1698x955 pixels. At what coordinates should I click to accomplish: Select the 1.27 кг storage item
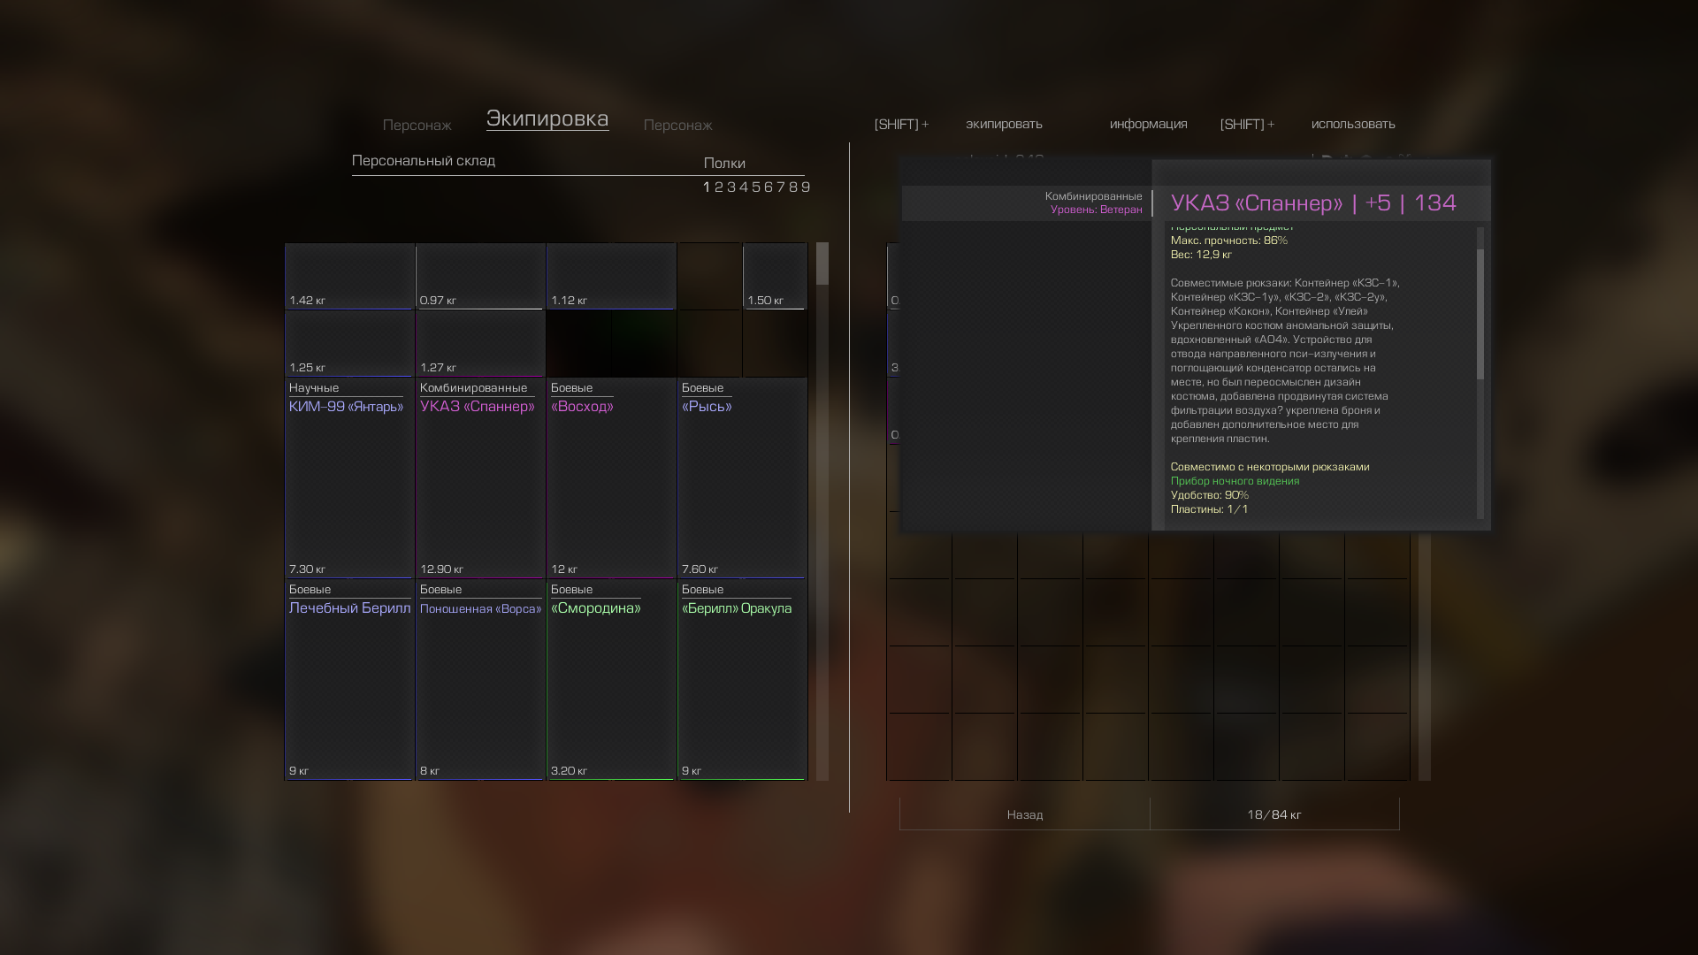(x=480, y=344)
